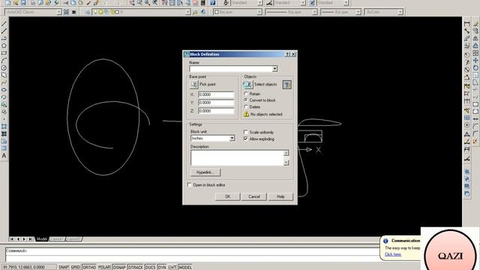This screenshot has width=480, height=270.
Task: Select the Arc draw tool
Action: click(x=4, y=60)
